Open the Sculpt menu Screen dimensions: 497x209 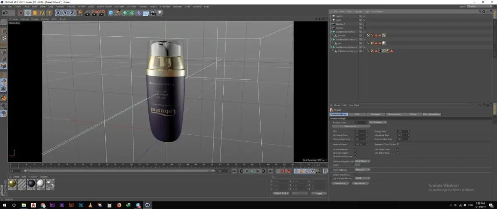90,7
